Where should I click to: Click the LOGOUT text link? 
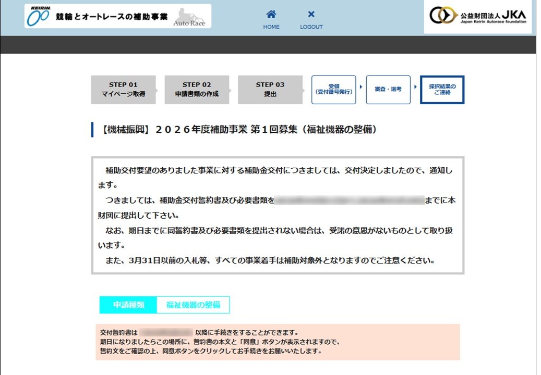311,27
